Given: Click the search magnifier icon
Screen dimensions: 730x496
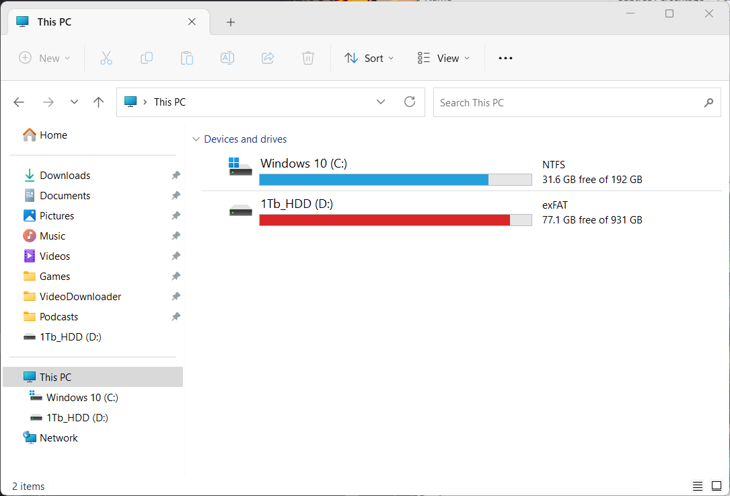Looking at the screenshot, I should click(x=708, y=102).
